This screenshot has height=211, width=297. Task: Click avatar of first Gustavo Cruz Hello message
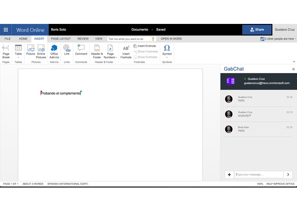[229, 99]
